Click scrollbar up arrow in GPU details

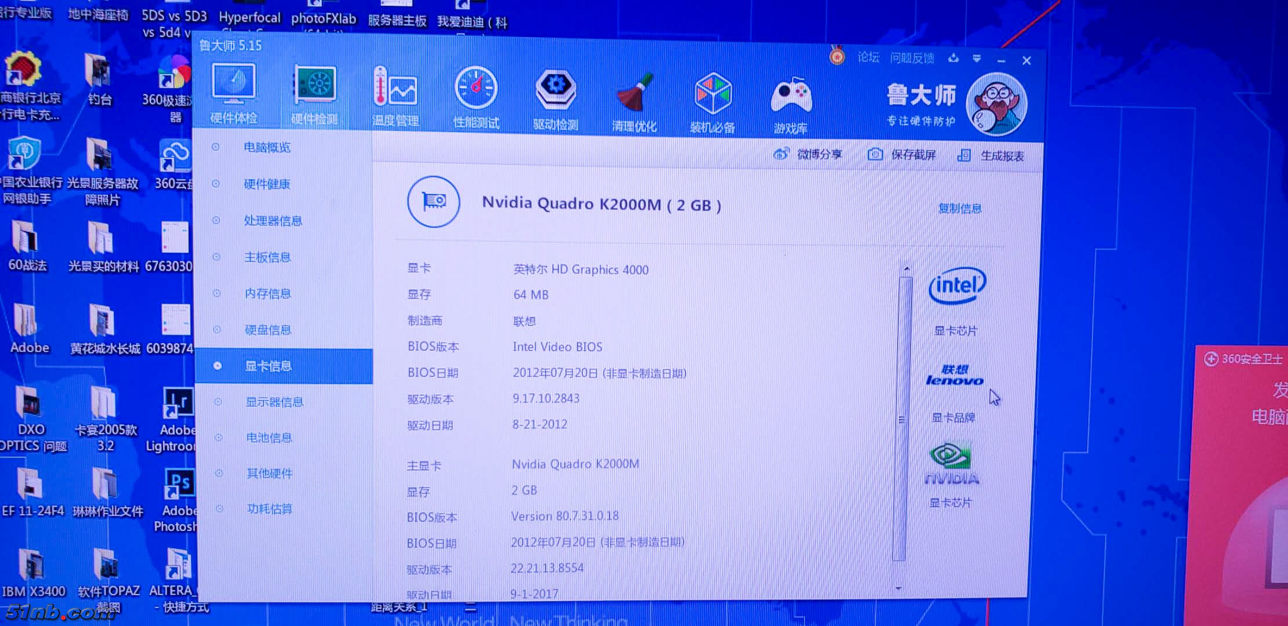click(906, 268)
